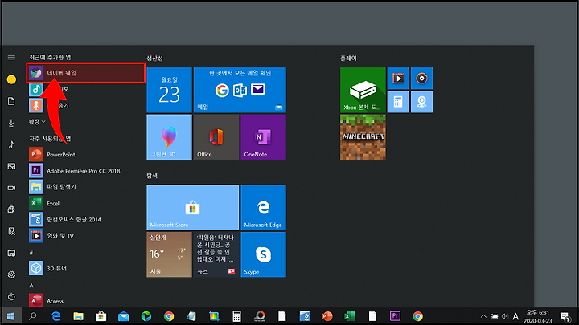
Task: Click the 플레이 tile group heading
Action: tap(348, 59)
